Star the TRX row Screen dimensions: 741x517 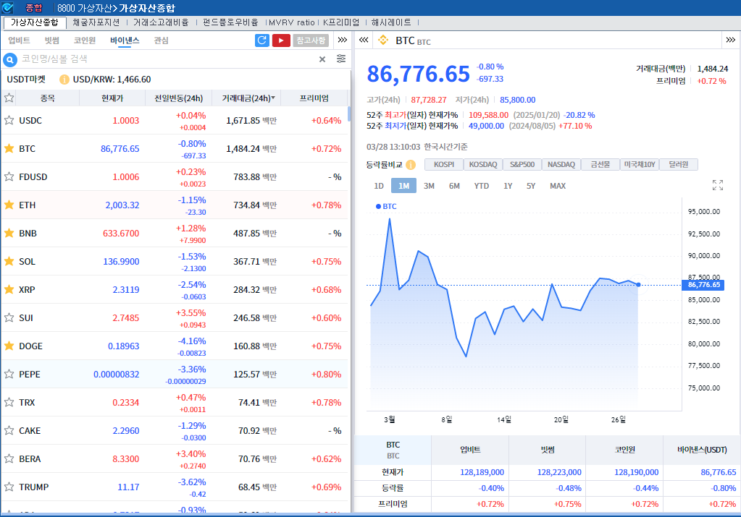(x=9, y=402)
